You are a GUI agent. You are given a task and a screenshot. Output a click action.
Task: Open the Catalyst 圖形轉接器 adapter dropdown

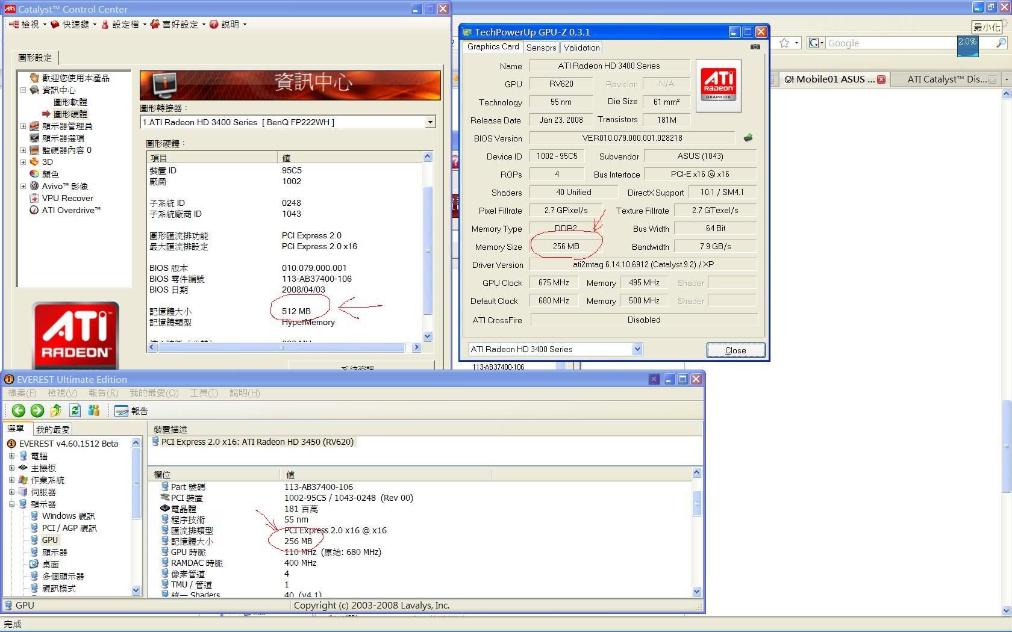(429, 122)
